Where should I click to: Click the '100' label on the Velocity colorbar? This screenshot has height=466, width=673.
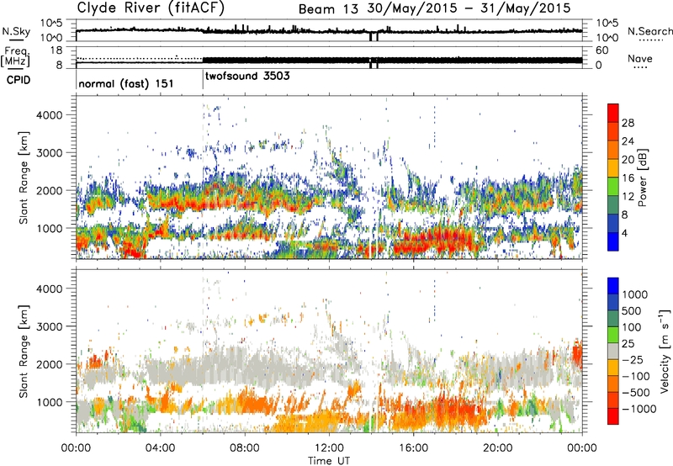[632, 327]
